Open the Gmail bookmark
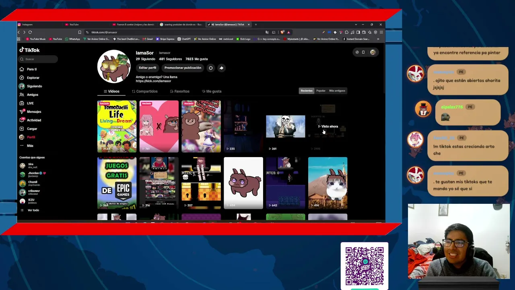Viewport: 515px width, 290px height. 148,39
